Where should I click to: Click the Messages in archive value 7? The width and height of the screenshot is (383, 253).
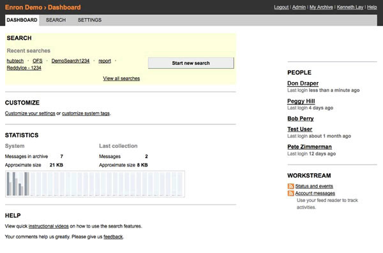tap(61, 156)
